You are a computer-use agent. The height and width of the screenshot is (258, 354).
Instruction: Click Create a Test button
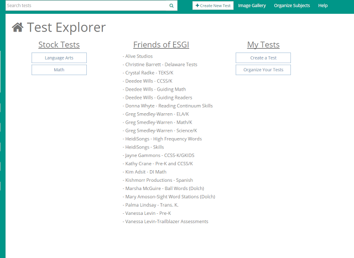(263, 58)
